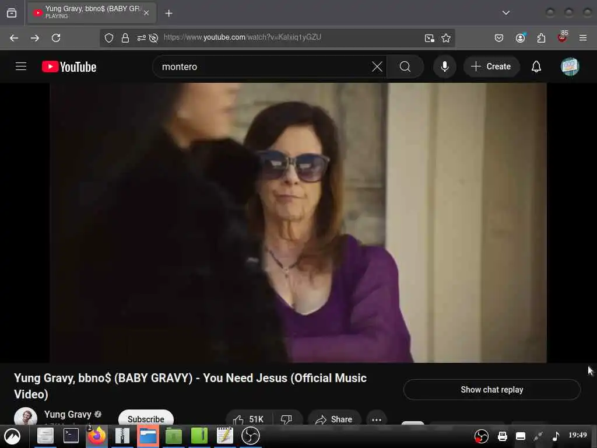
Task: Click the You Need Jesus video title
Action: [x=191, y=386]
